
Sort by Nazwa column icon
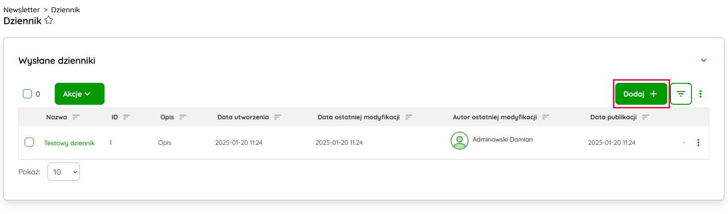pos(76,117)
